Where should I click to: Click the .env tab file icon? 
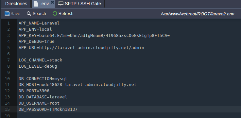tap(36, 4)
